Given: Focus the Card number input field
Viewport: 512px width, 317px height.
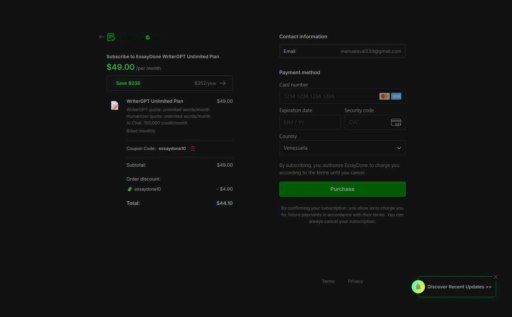Looking at the screenshot, I should (342, 96).
